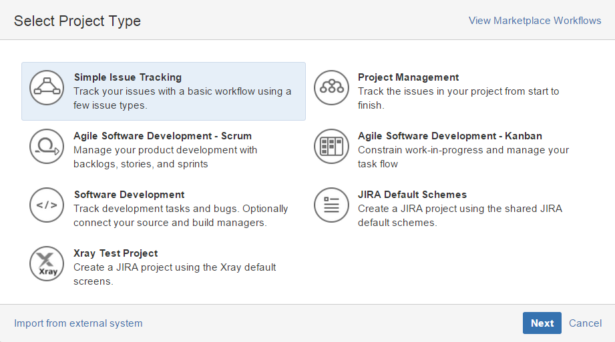
Task: Choose Agile Software Development - Scrum title
Action: pyautogui.click(x=162, y=136)
